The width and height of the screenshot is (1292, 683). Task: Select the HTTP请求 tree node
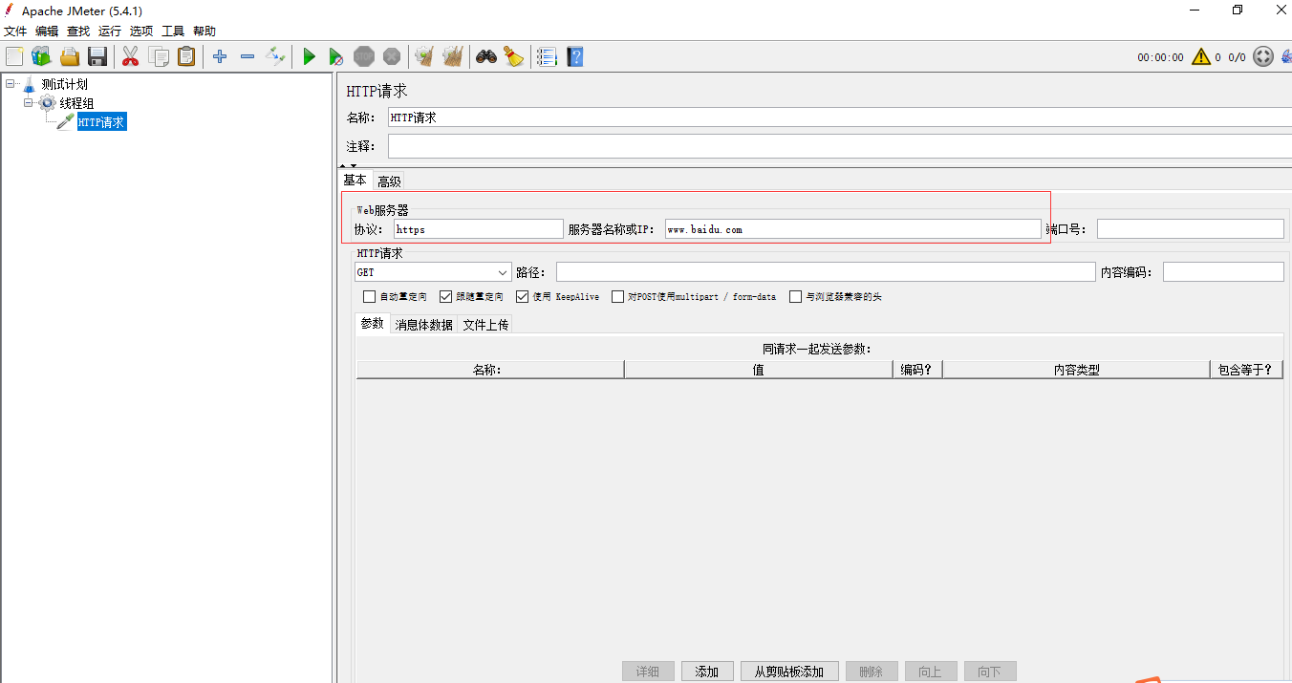coord(101,122)
